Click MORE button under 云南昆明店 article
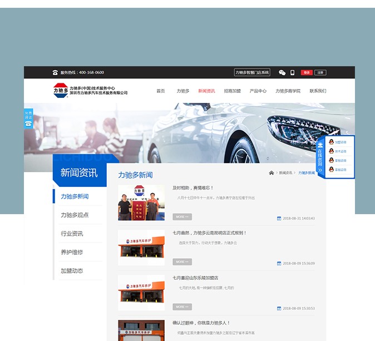The width and height of the screenshot is (375, 341). coord(182,262)
